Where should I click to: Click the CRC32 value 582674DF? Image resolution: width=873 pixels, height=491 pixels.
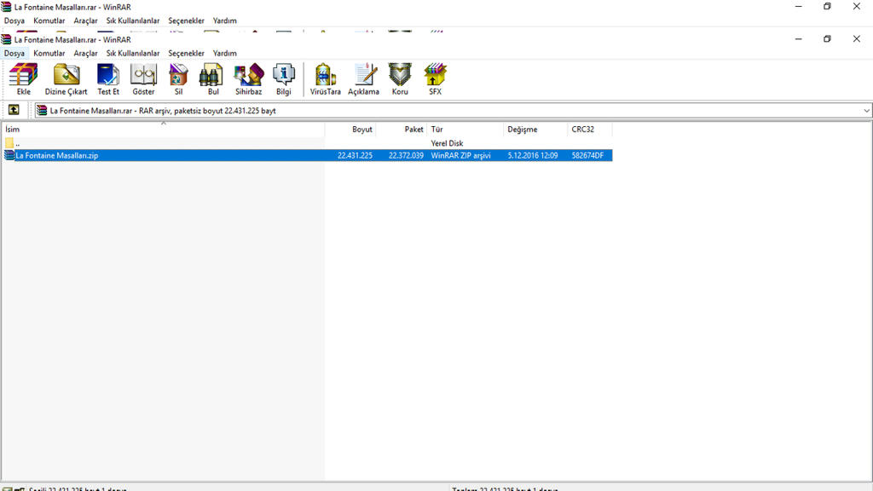point(587,155)
